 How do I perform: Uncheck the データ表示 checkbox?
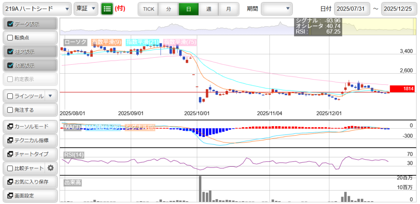[x=11, y=24]
